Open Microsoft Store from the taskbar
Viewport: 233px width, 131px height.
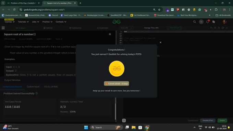click(x=140, y=128)
